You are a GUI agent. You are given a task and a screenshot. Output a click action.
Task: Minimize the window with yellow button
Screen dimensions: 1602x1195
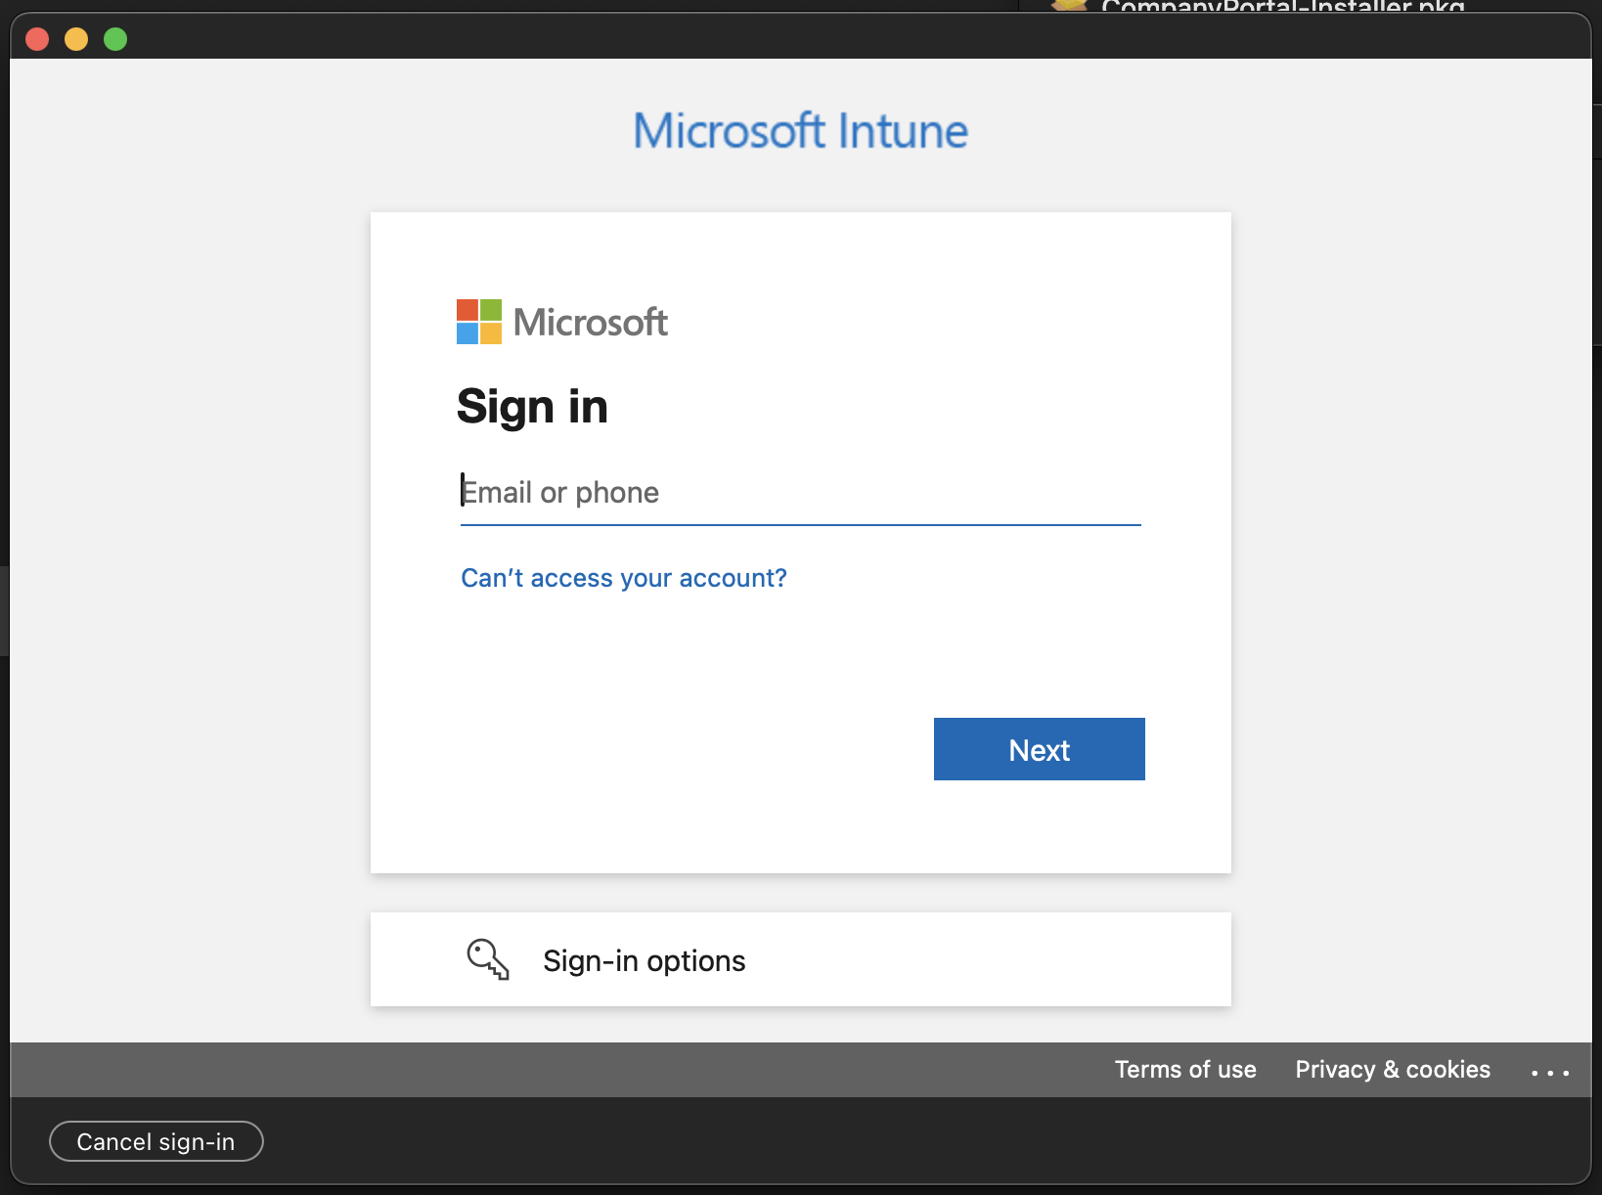(76, 39)
